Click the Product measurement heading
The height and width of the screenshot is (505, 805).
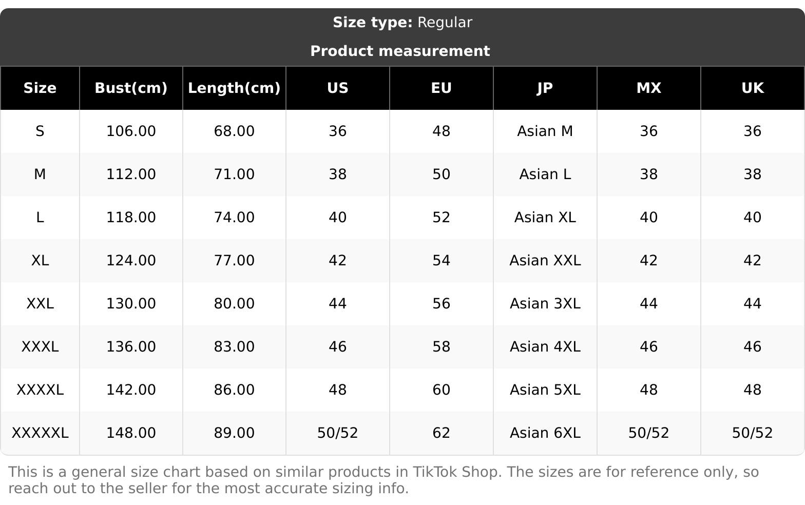point(400,51)
